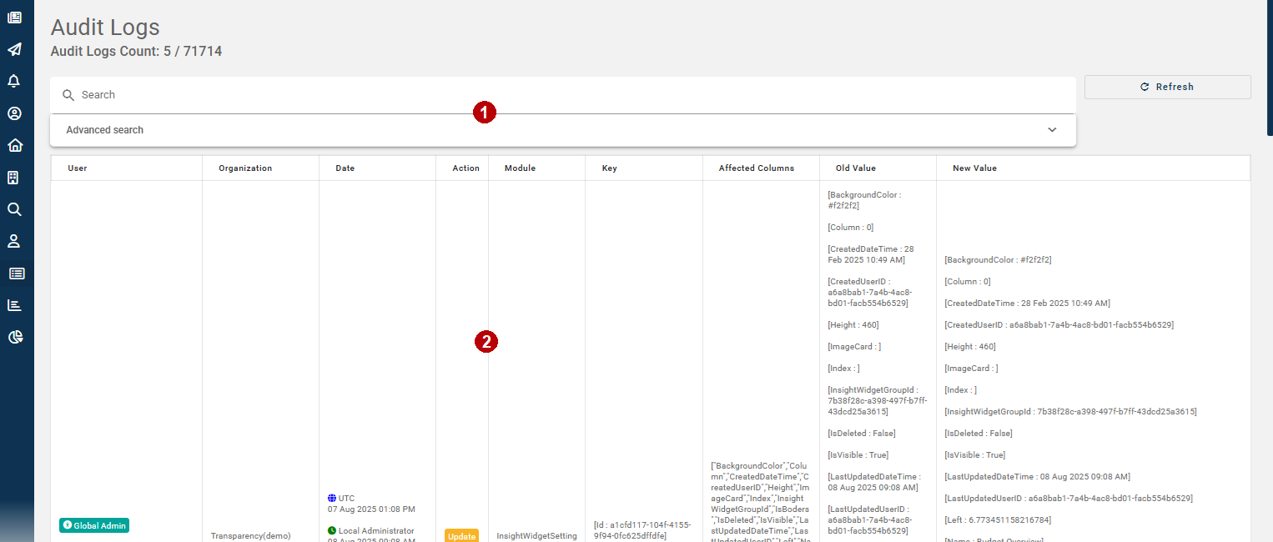Screen dimensions: 1273x542
Task: Click the green clock Local Administrator icon
Action: click(332, 530)
